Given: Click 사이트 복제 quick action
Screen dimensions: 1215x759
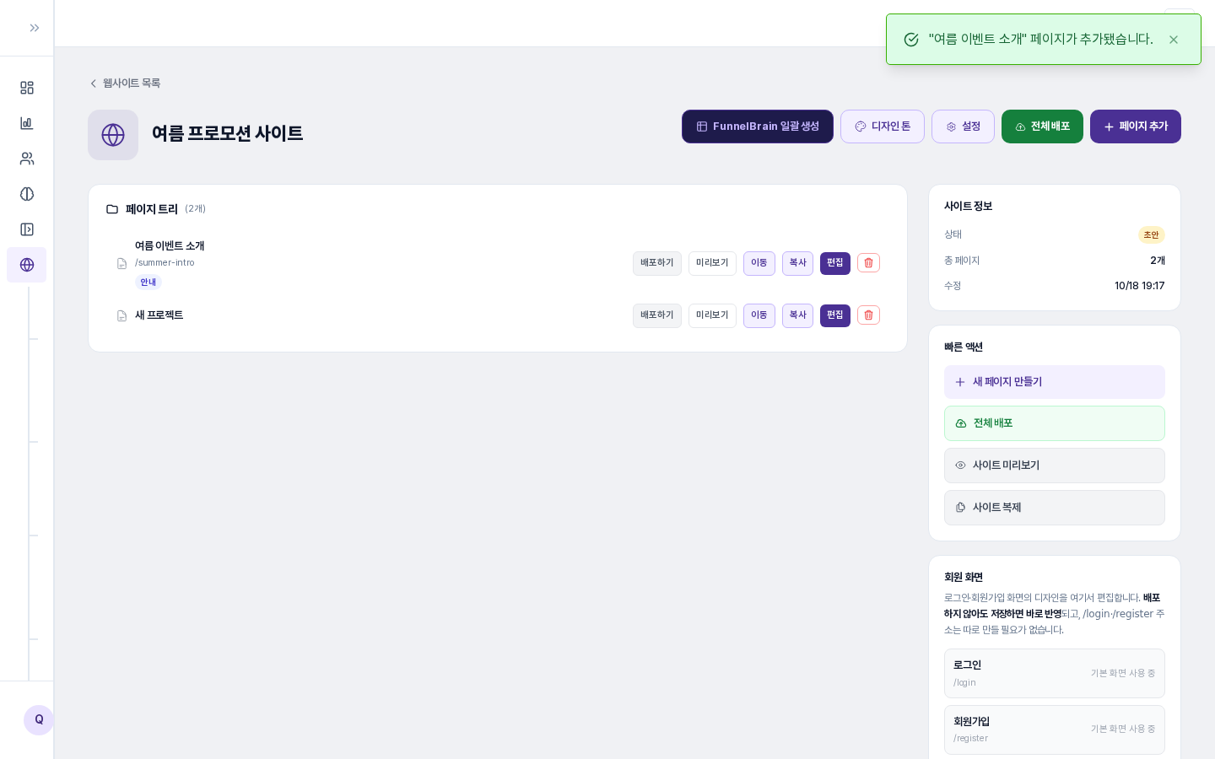Looking at the screenshot, I should point(1055,508).
